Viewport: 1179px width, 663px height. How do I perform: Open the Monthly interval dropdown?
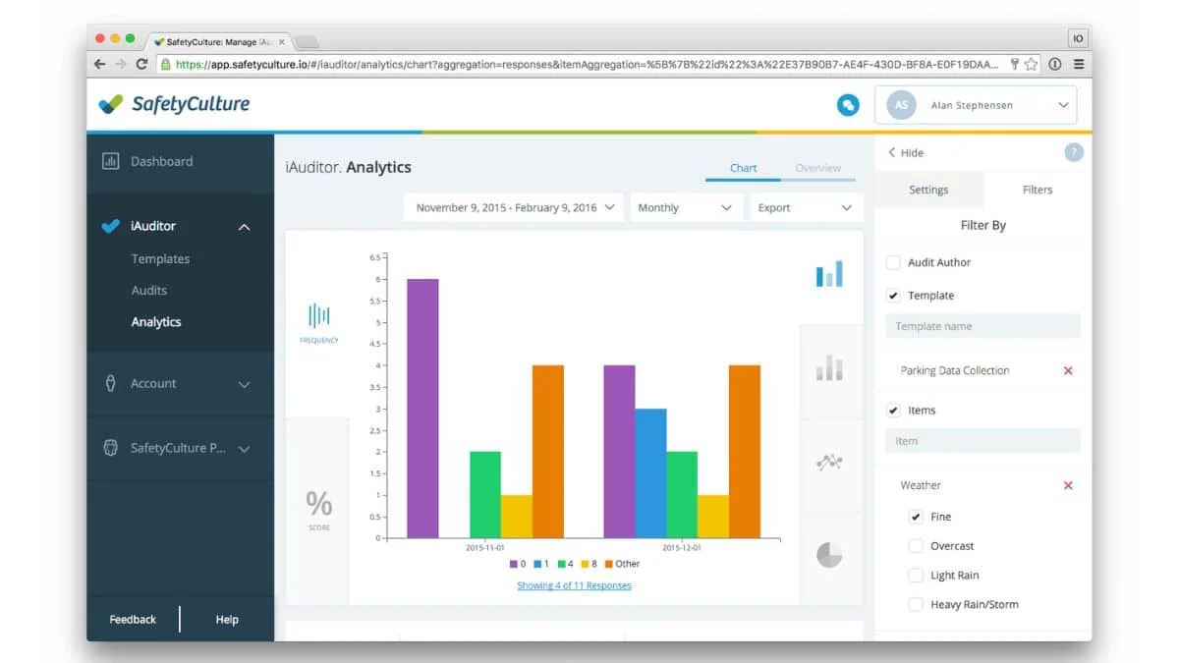pyautogui.click(x=686, y=207)
